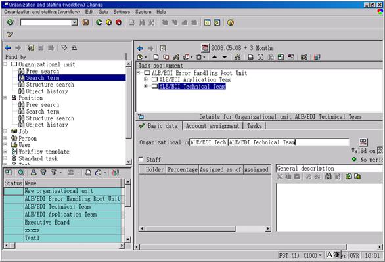The height and width of the screenshot is (262, 385).
Task: Select Search term under Position
Action: pos(43,112)
